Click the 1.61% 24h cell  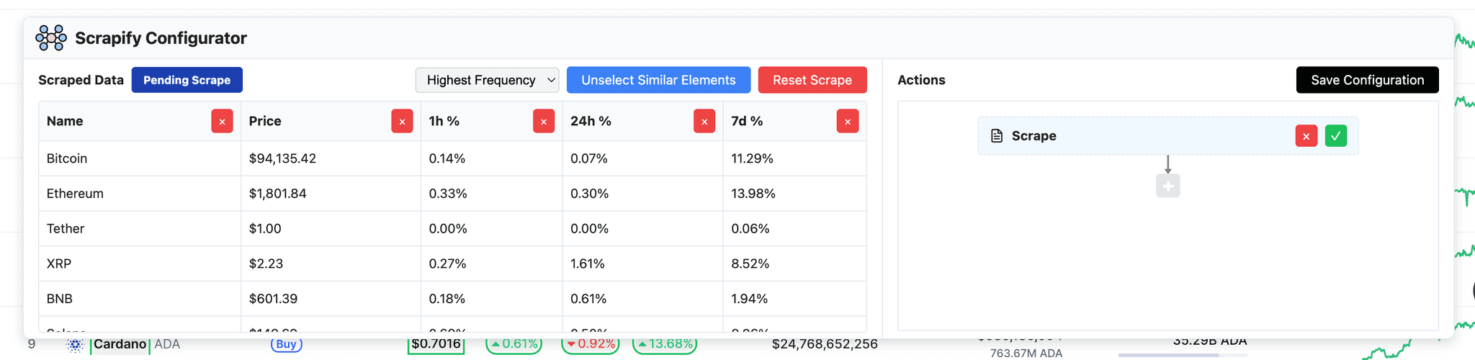(x=642, y=264)
